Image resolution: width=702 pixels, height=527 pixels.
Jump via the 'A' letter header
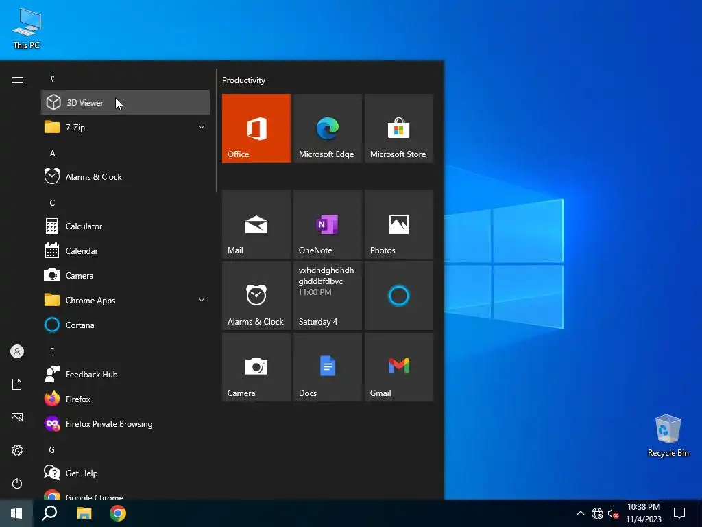52,153
